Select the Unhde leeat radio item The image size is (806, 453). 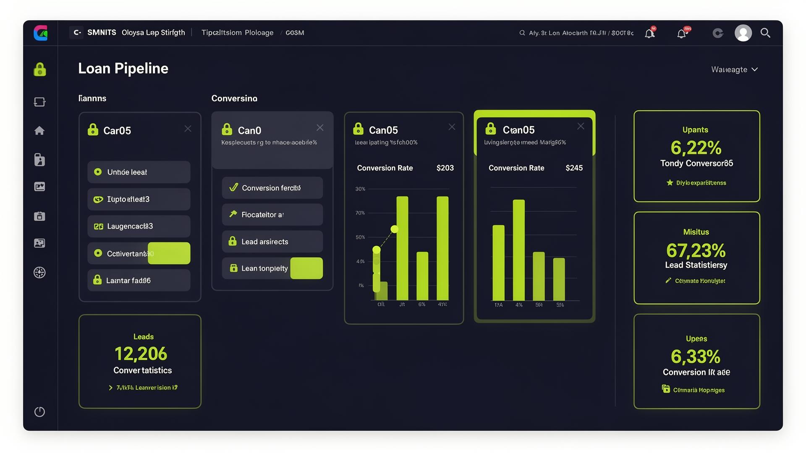(x=139, y=172)
